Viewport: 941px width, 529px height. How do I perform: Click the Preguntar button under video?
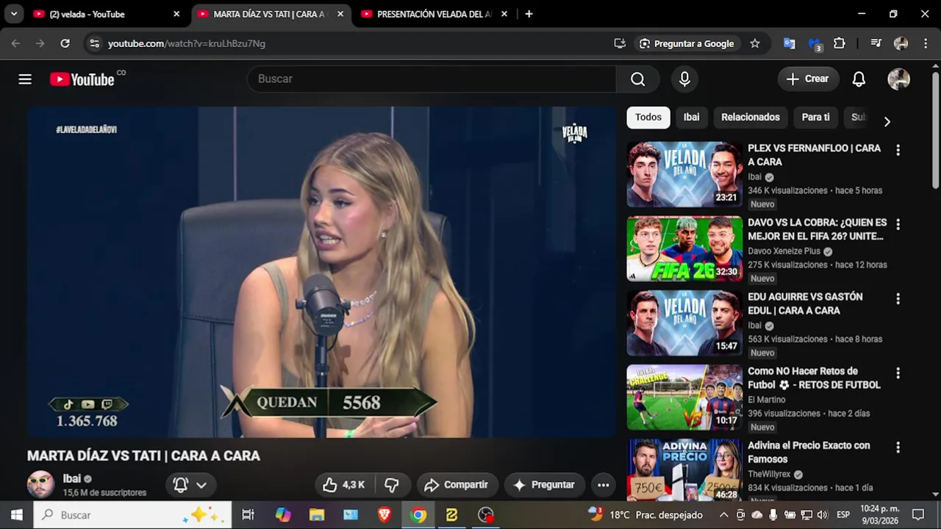click(544, 485)
